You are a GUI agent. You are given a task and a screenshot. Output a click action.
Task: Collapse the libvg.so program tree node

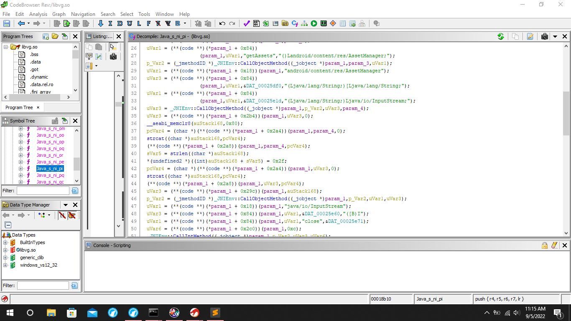(6, 47)
